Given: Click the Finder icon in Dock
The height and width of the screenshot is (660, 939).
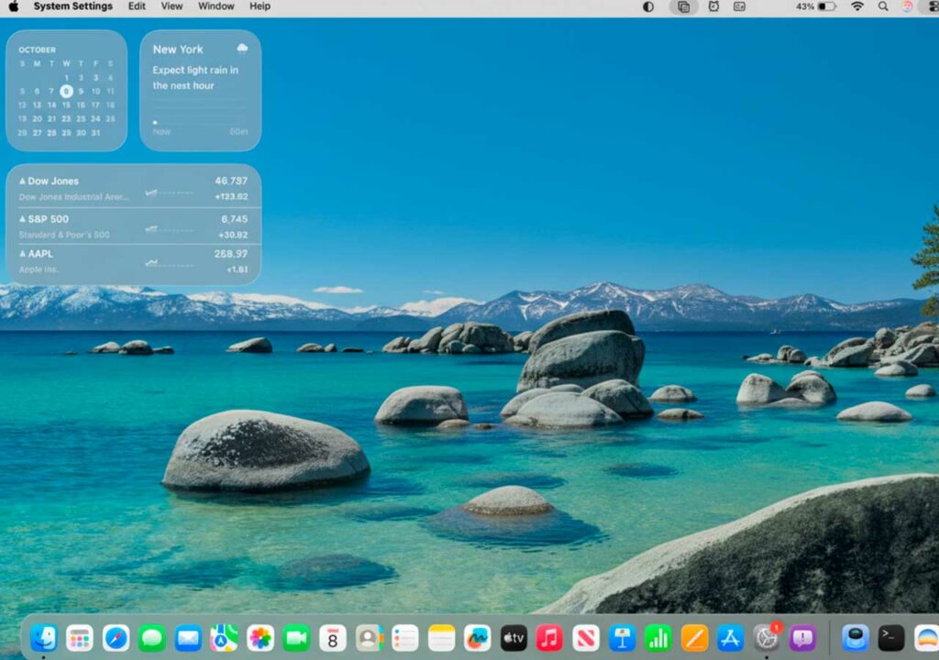Looking at the screenshot, I should pos(43,637).
